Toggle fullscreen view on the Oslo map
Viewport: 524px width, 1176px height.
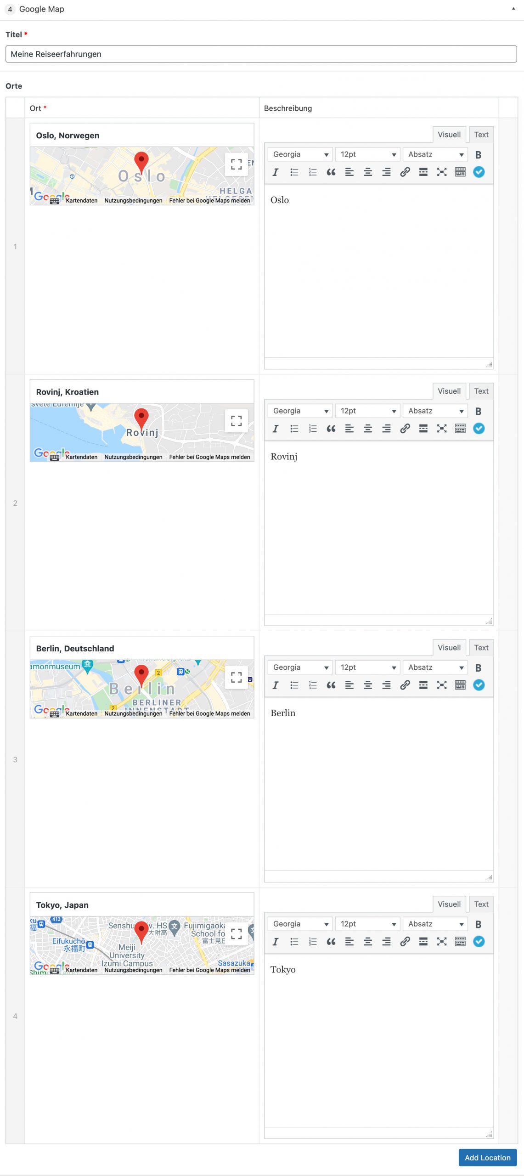click(x=236, y=164)
